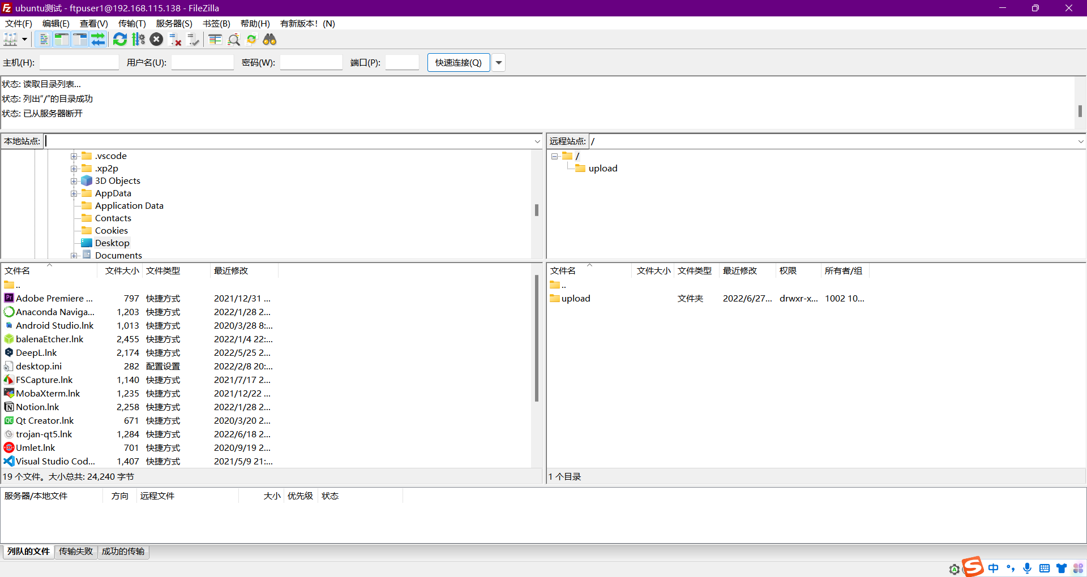1087x577 pixels.
Task: Click the cancel current operation icon
Action: tap(157, 40)
